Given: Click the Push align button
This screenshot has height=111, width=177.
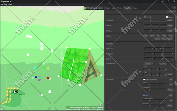Looking at the screenshot, I should click(x=146, y=36).
